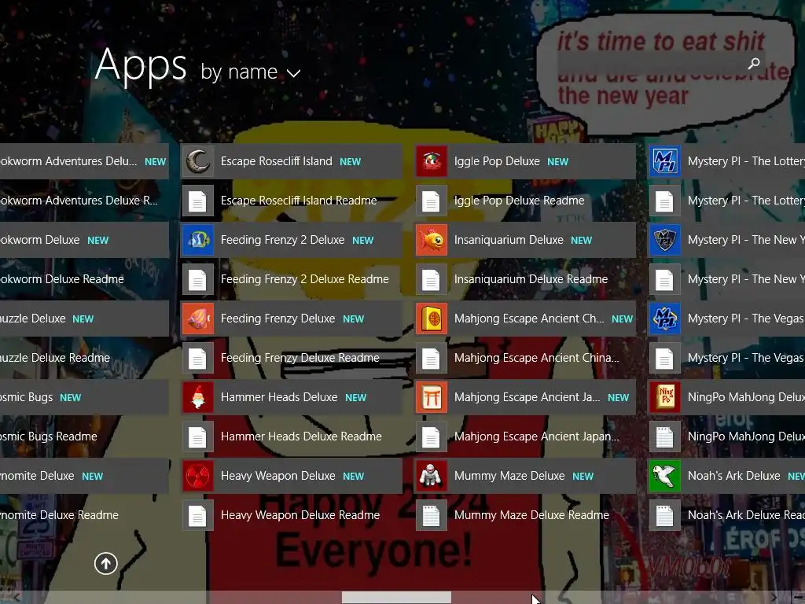Open the 'by name' sort dropdown

250,72
